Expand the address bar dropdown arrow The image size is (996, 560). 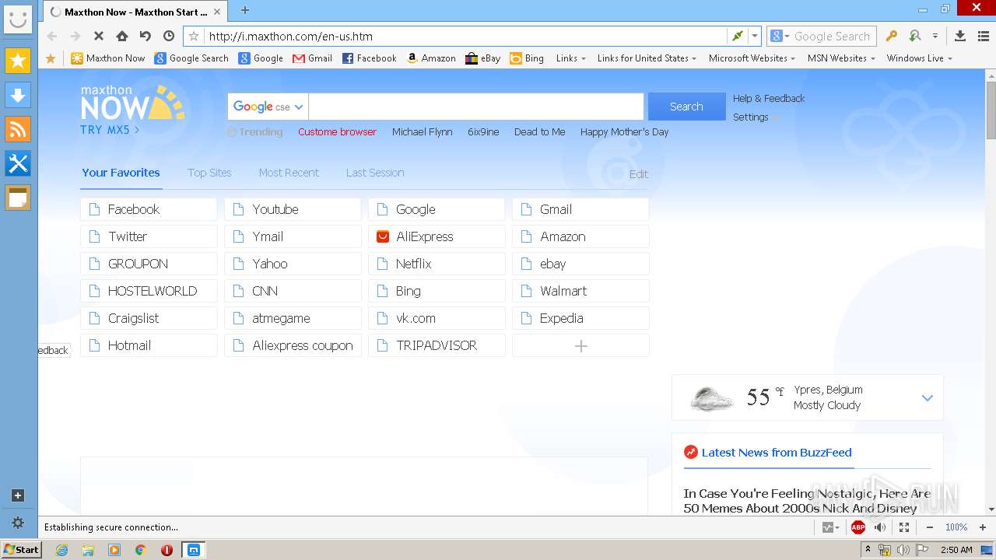coord(755,36)
